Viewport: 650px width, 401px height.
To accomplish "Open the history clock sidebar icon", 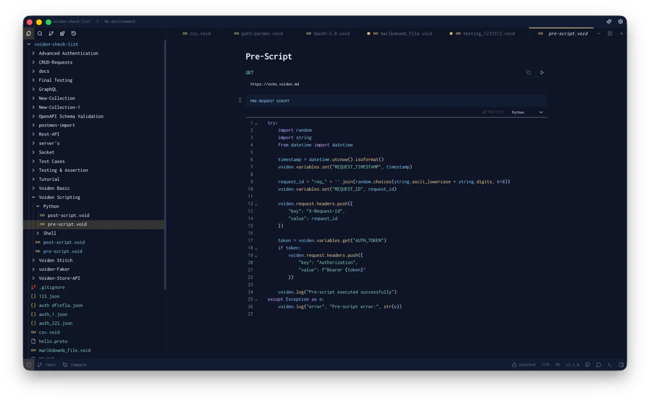I will coord(74,34).
